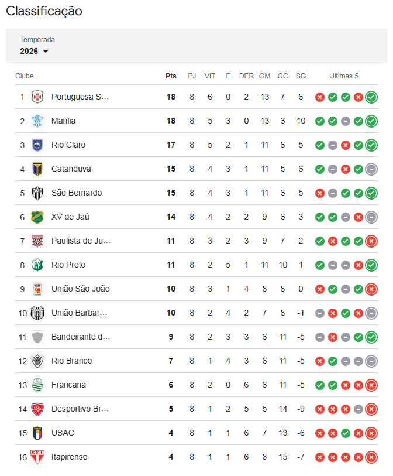Click Catanduva's most recent draw indicator

pyautogui.click(x=371, y=169)
